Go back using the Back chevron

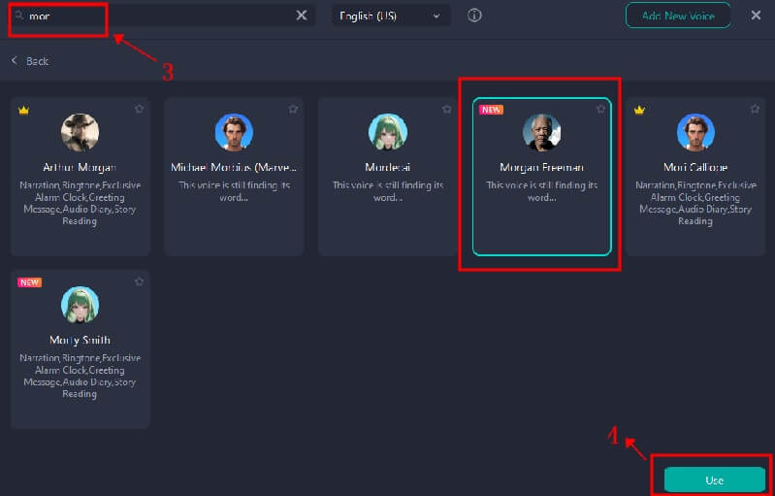pyautogui.click(x=15, y=61)
